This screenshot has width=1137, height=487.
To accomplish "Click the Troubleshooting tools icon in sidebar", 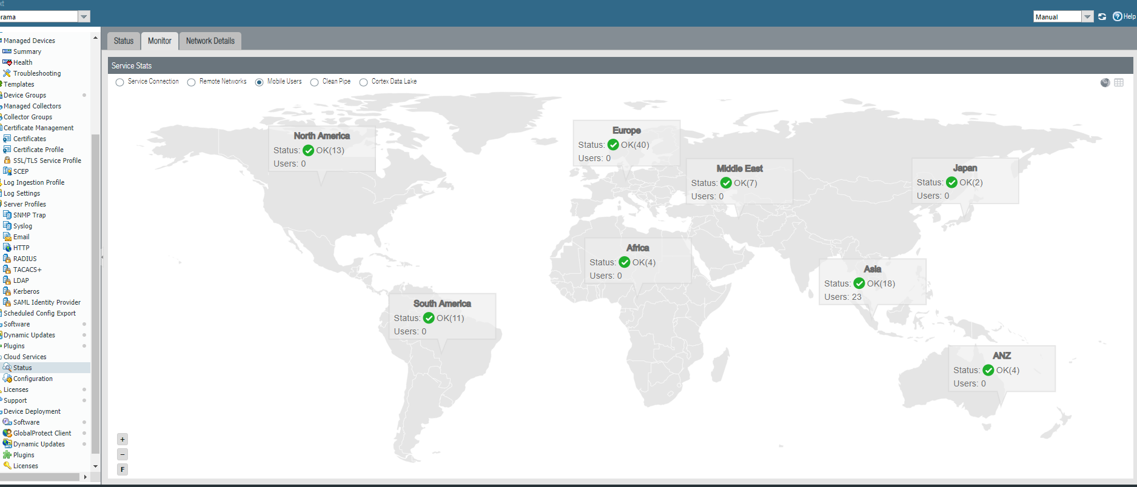I will point(7,73).
